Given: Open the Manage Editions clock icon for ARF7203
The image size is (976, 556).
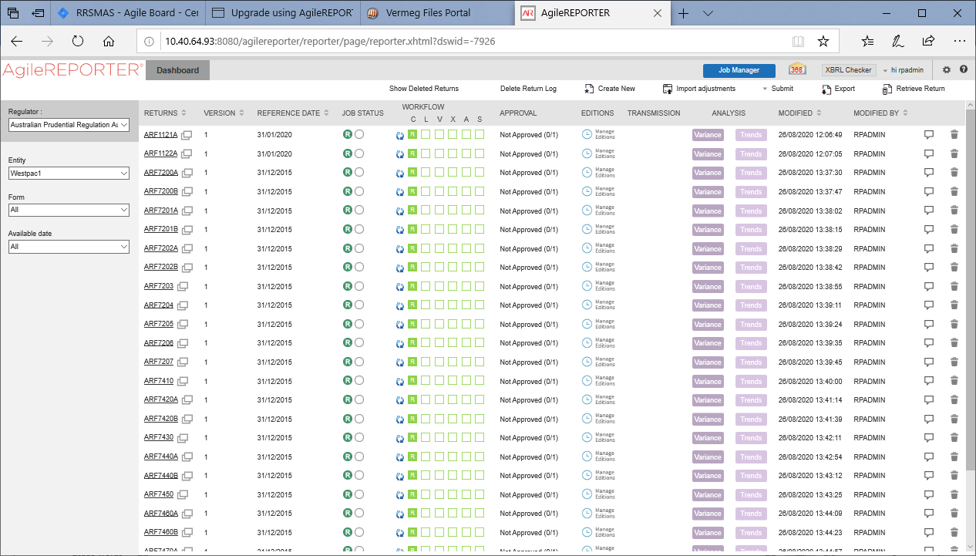Looking at the screenshot, I should tap(585, 286).
